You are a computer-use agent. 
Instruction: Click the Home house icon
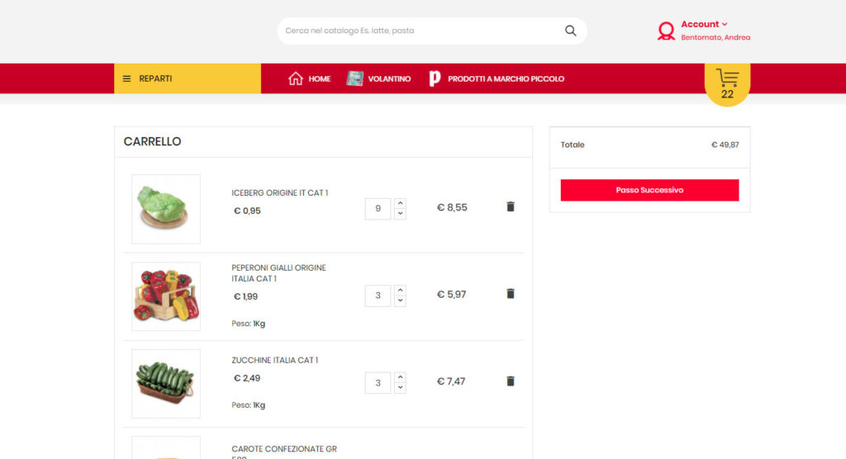(x=296, y=78)
